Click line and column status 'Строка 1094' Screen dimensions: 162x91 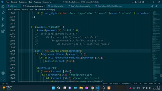pos(112,84)
